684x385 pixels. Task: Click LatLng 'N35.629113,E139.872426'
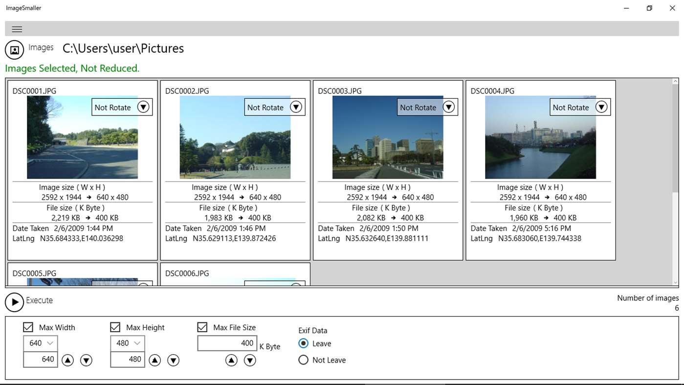click(x=234, y=239)
